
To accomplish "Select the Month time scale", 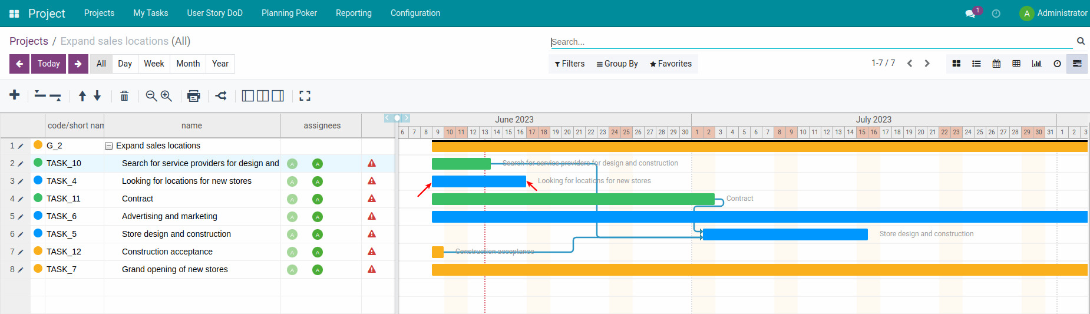I will 188,64.
